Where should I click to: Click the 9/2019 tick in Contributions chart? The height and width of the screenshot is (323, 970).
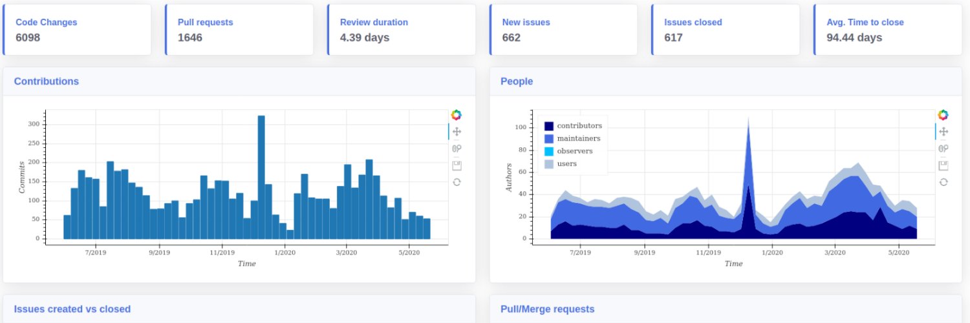coord(159,253)
